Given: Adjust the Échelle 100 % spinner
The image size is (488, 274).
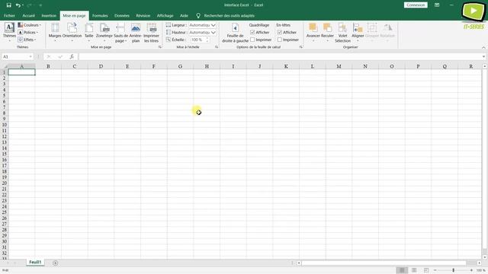Looking at the screenshot, I should (x=207, y=40).
